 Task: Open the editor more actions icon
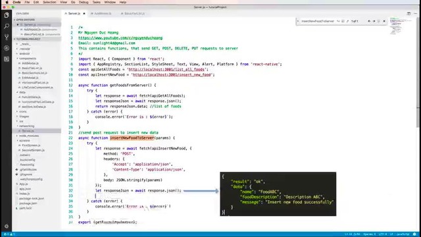pyautogui.click(x=415, y=13)
